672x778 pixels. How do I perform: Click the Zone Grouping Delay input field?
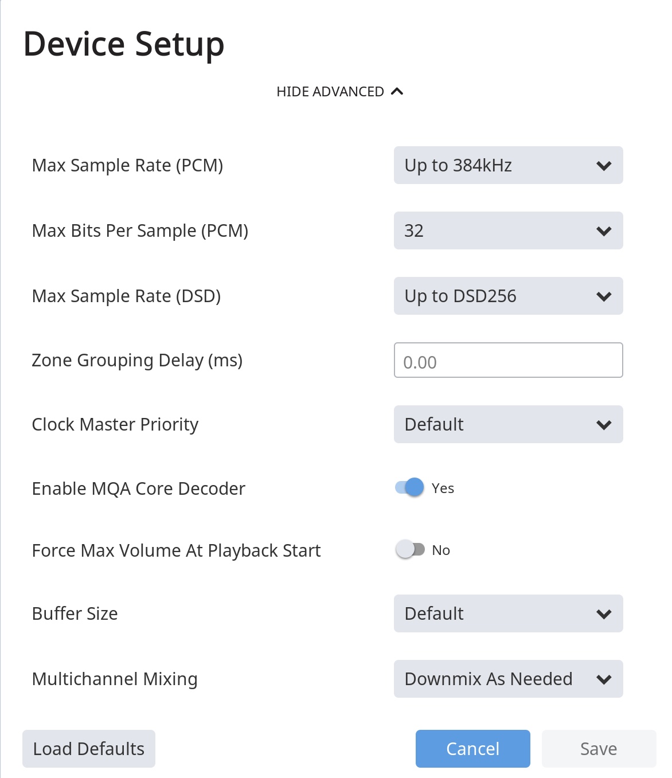[508, 360]
